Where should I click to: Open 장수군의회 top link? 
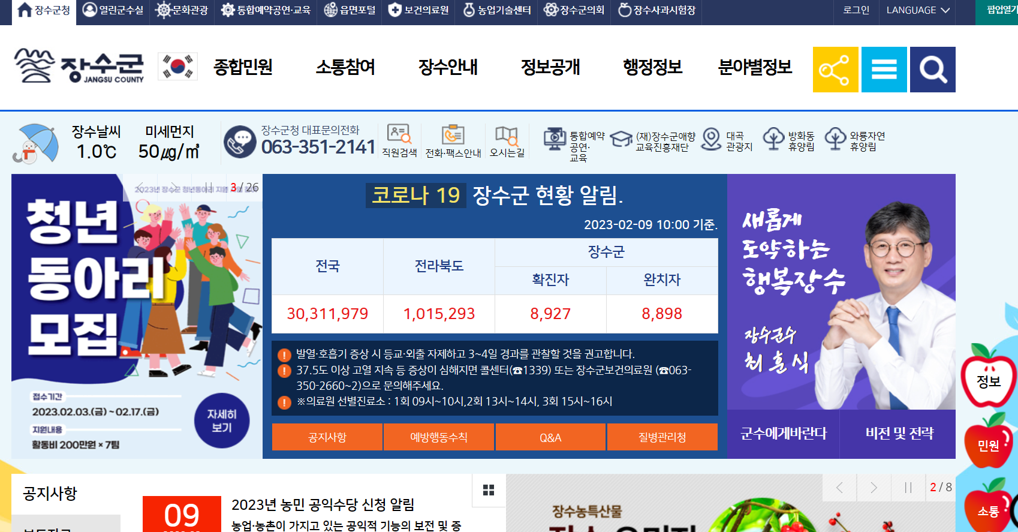coord(574,10)
